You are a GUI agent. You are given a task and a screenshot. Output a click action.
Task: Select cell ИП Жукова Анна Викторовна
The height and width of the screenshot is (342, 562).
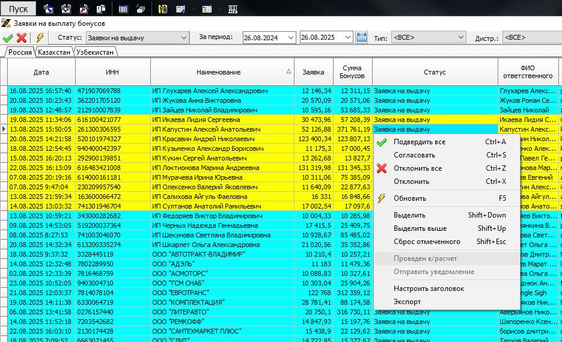222,100
